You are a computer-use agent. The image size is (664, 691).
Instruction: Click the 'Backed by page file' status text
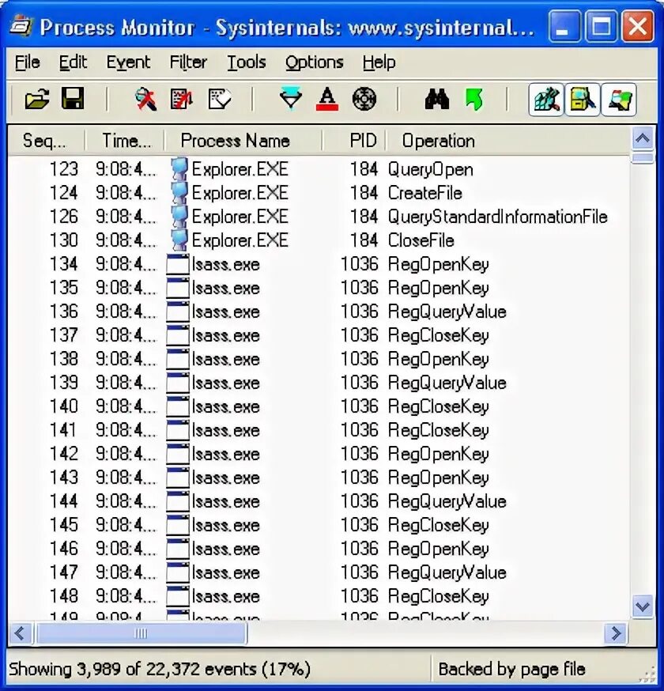click(512, 669)
